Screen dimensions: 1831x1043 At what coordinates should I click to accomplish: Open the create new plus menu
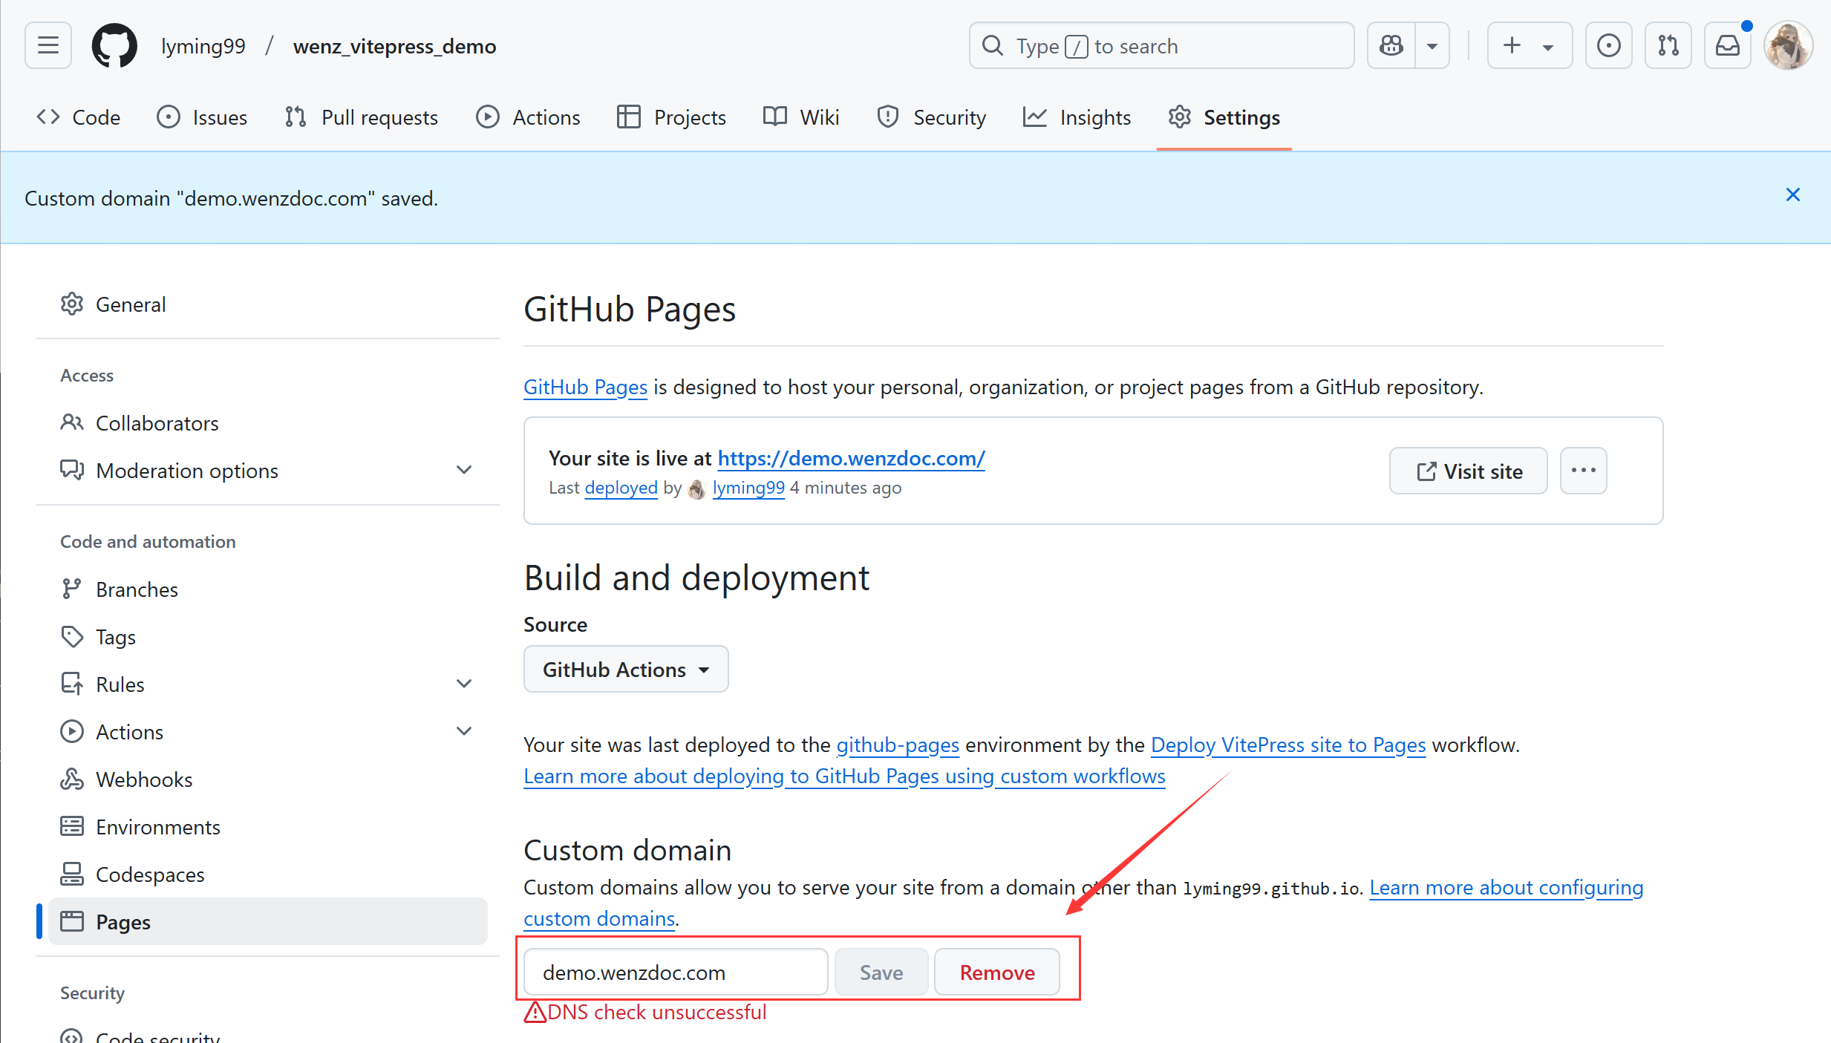click(1530, 46)
